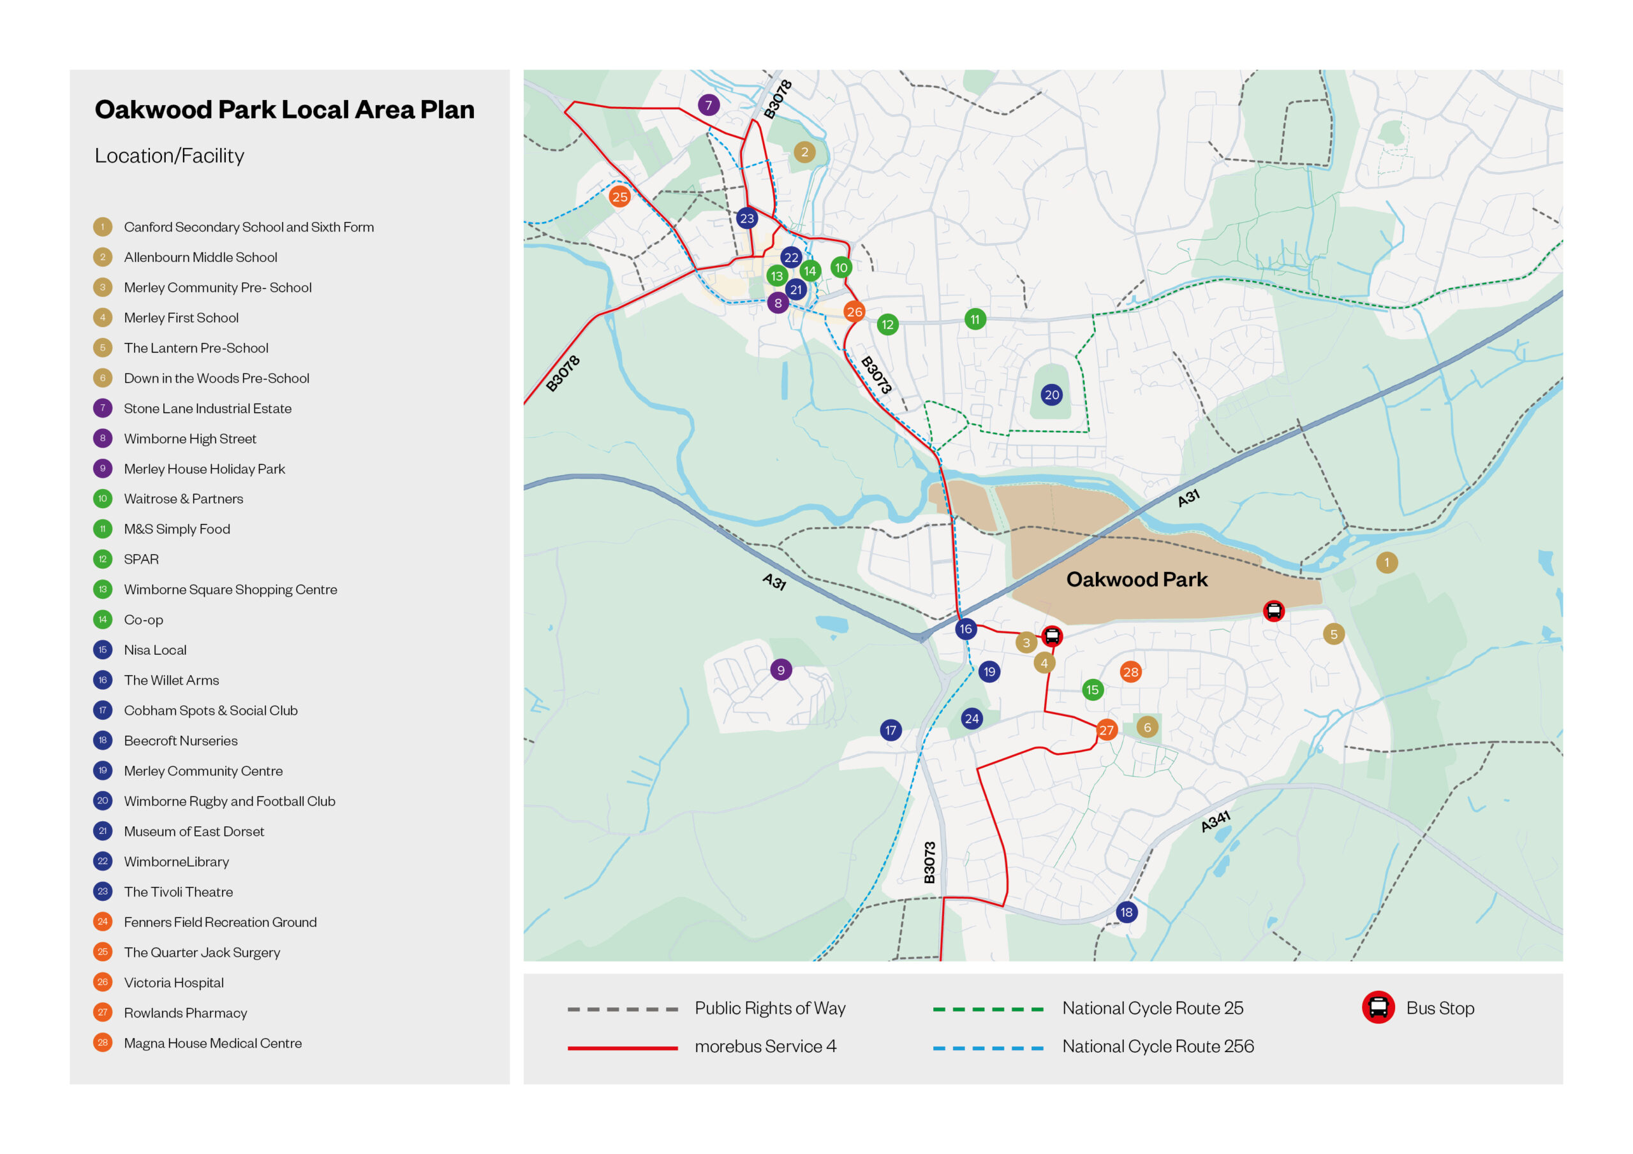This screenshot has width=1633, height=1154.
Task: Select map marker 22 Wimborne Library
Action: tap(791, 258)
